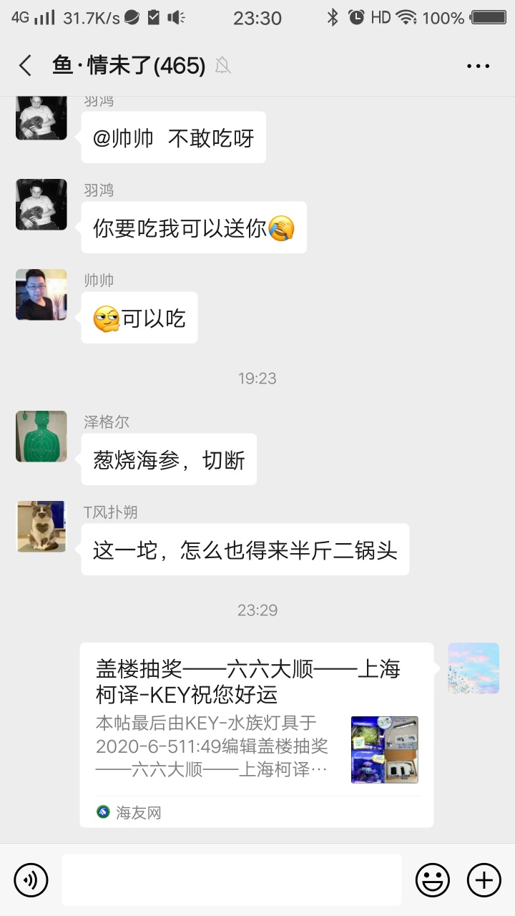
Task: Tap the Bluetooth status bar icon
Action: [333, 18]
